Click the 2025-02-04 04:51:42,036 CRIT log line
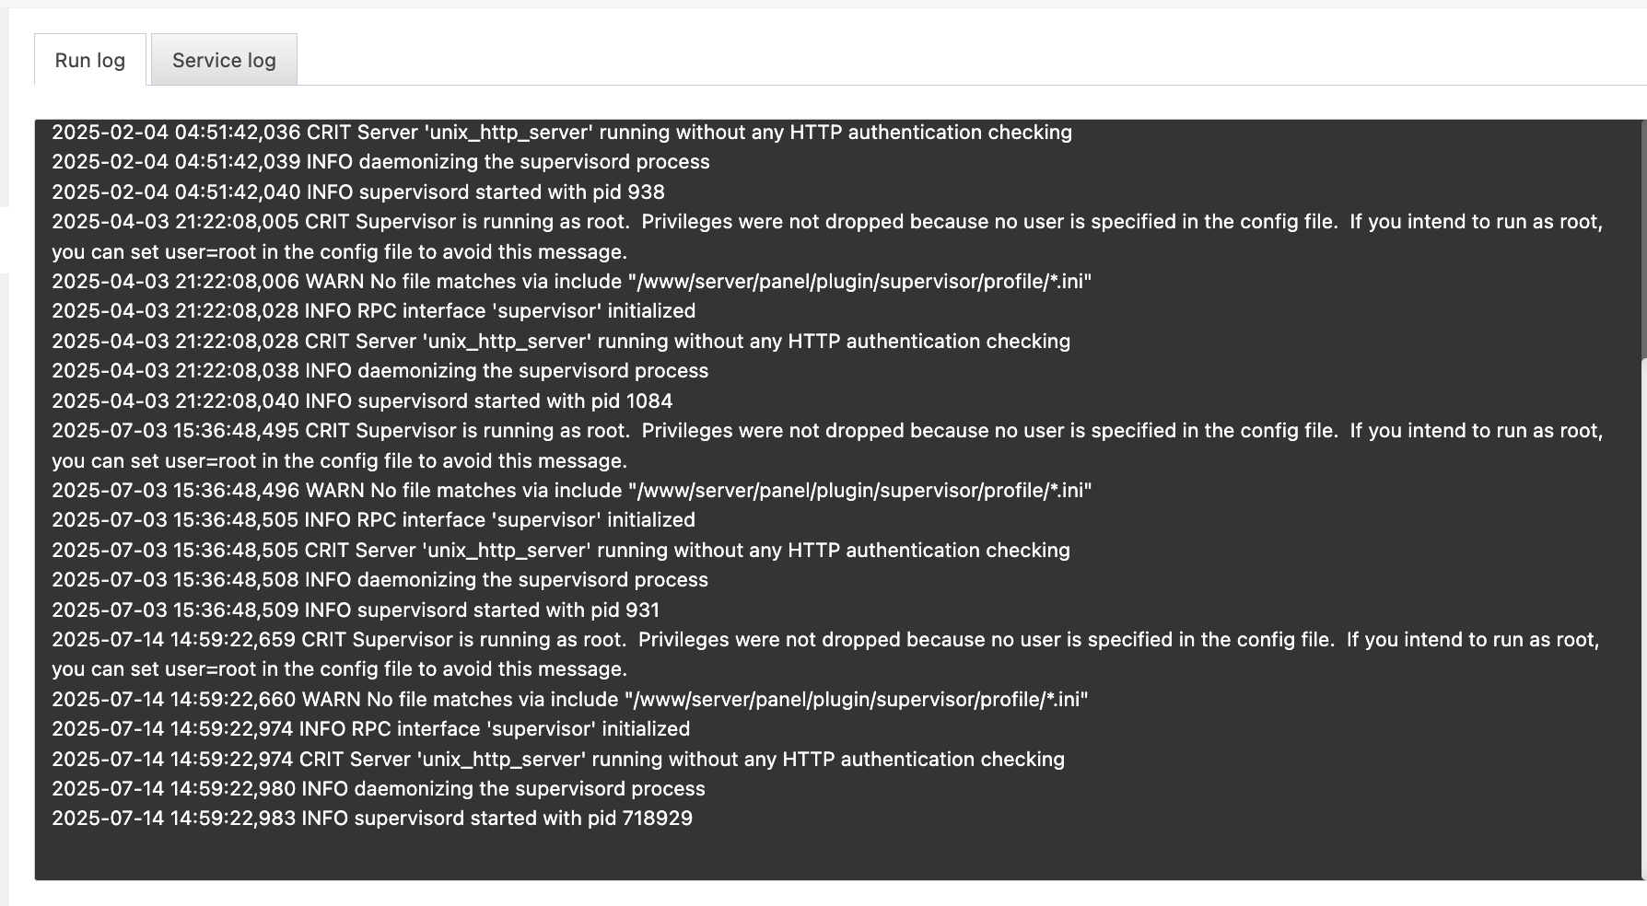Screen dimensions: 1647x906 [x=562, y=133]
